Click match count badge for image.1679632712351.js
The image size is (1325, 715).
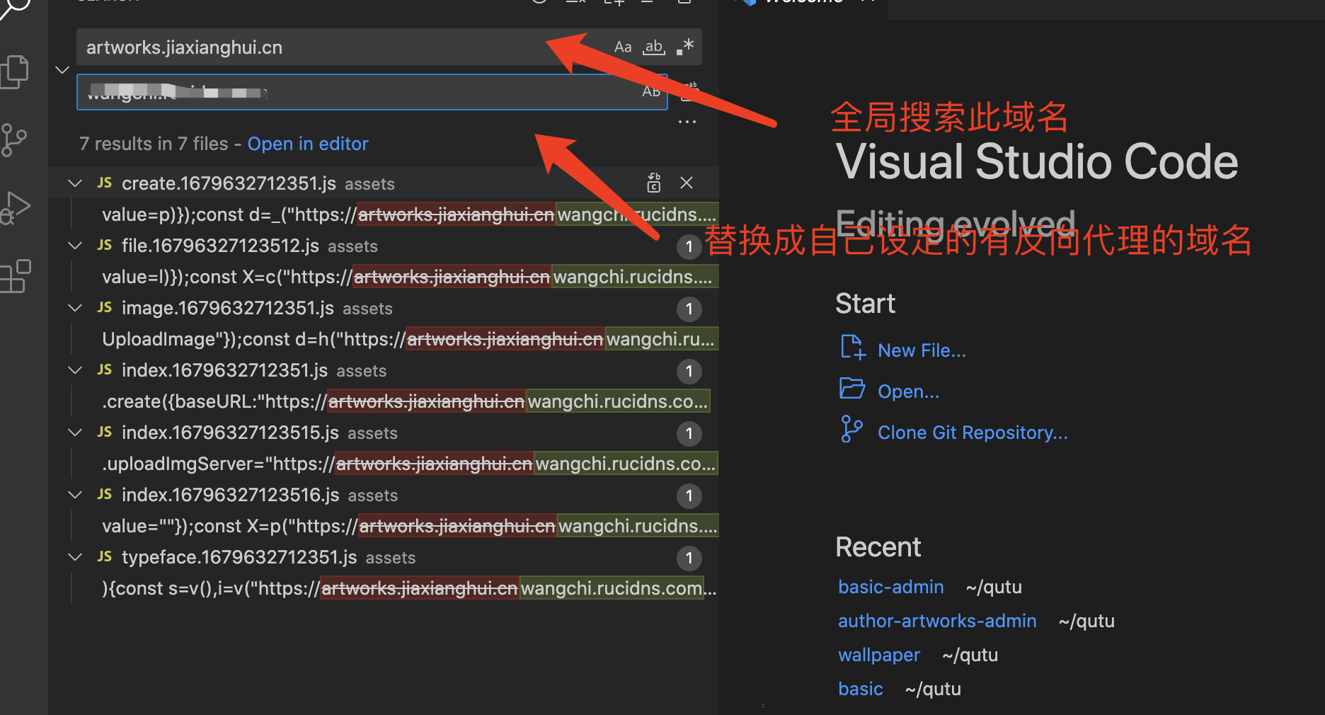pos(689,309)
